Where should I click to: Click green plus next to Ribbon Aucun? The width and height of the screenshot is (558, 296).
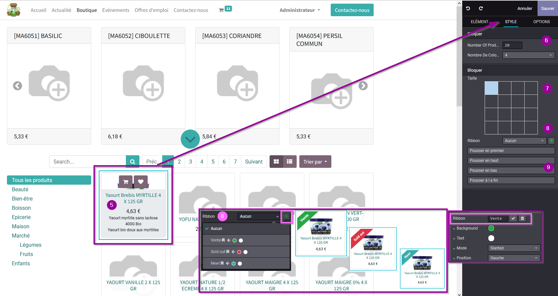tap(551, 141)
